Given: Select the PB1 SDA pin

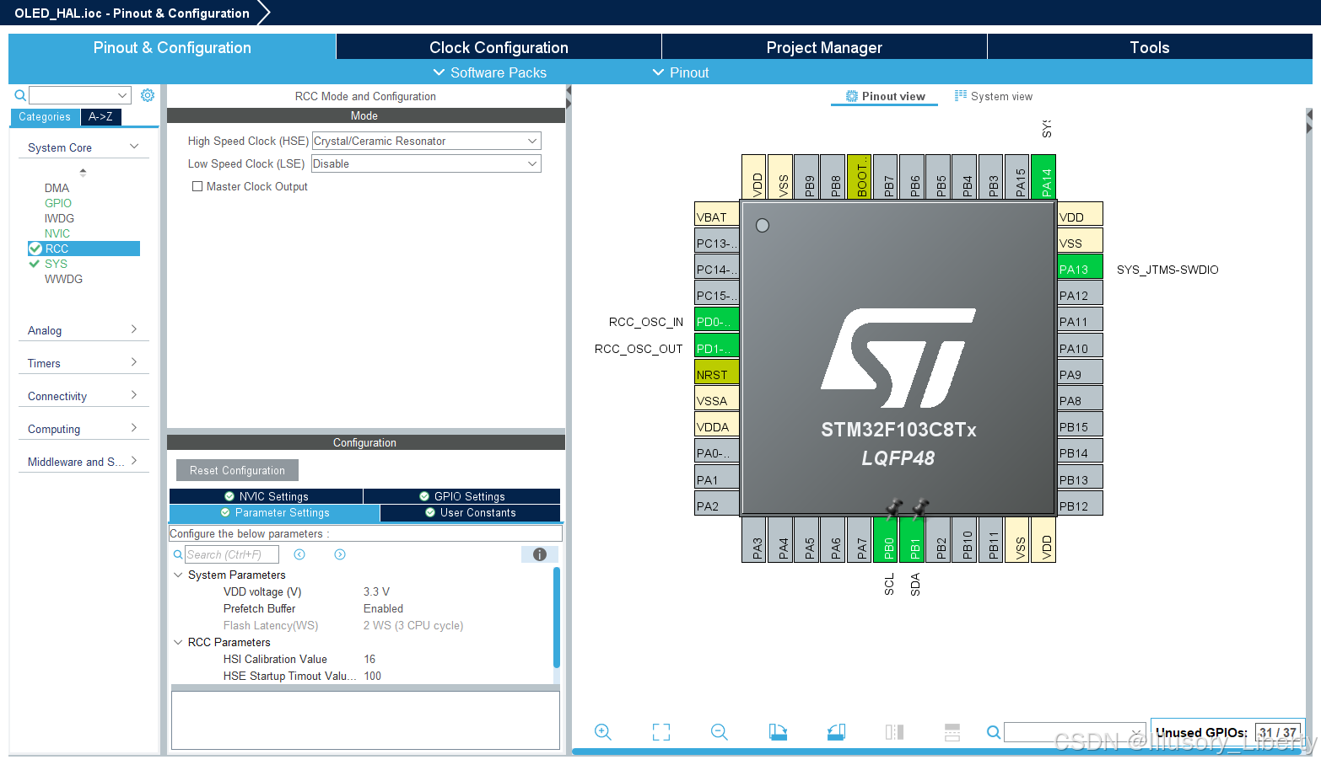Looking at the screenshot, I should [912, 539].
